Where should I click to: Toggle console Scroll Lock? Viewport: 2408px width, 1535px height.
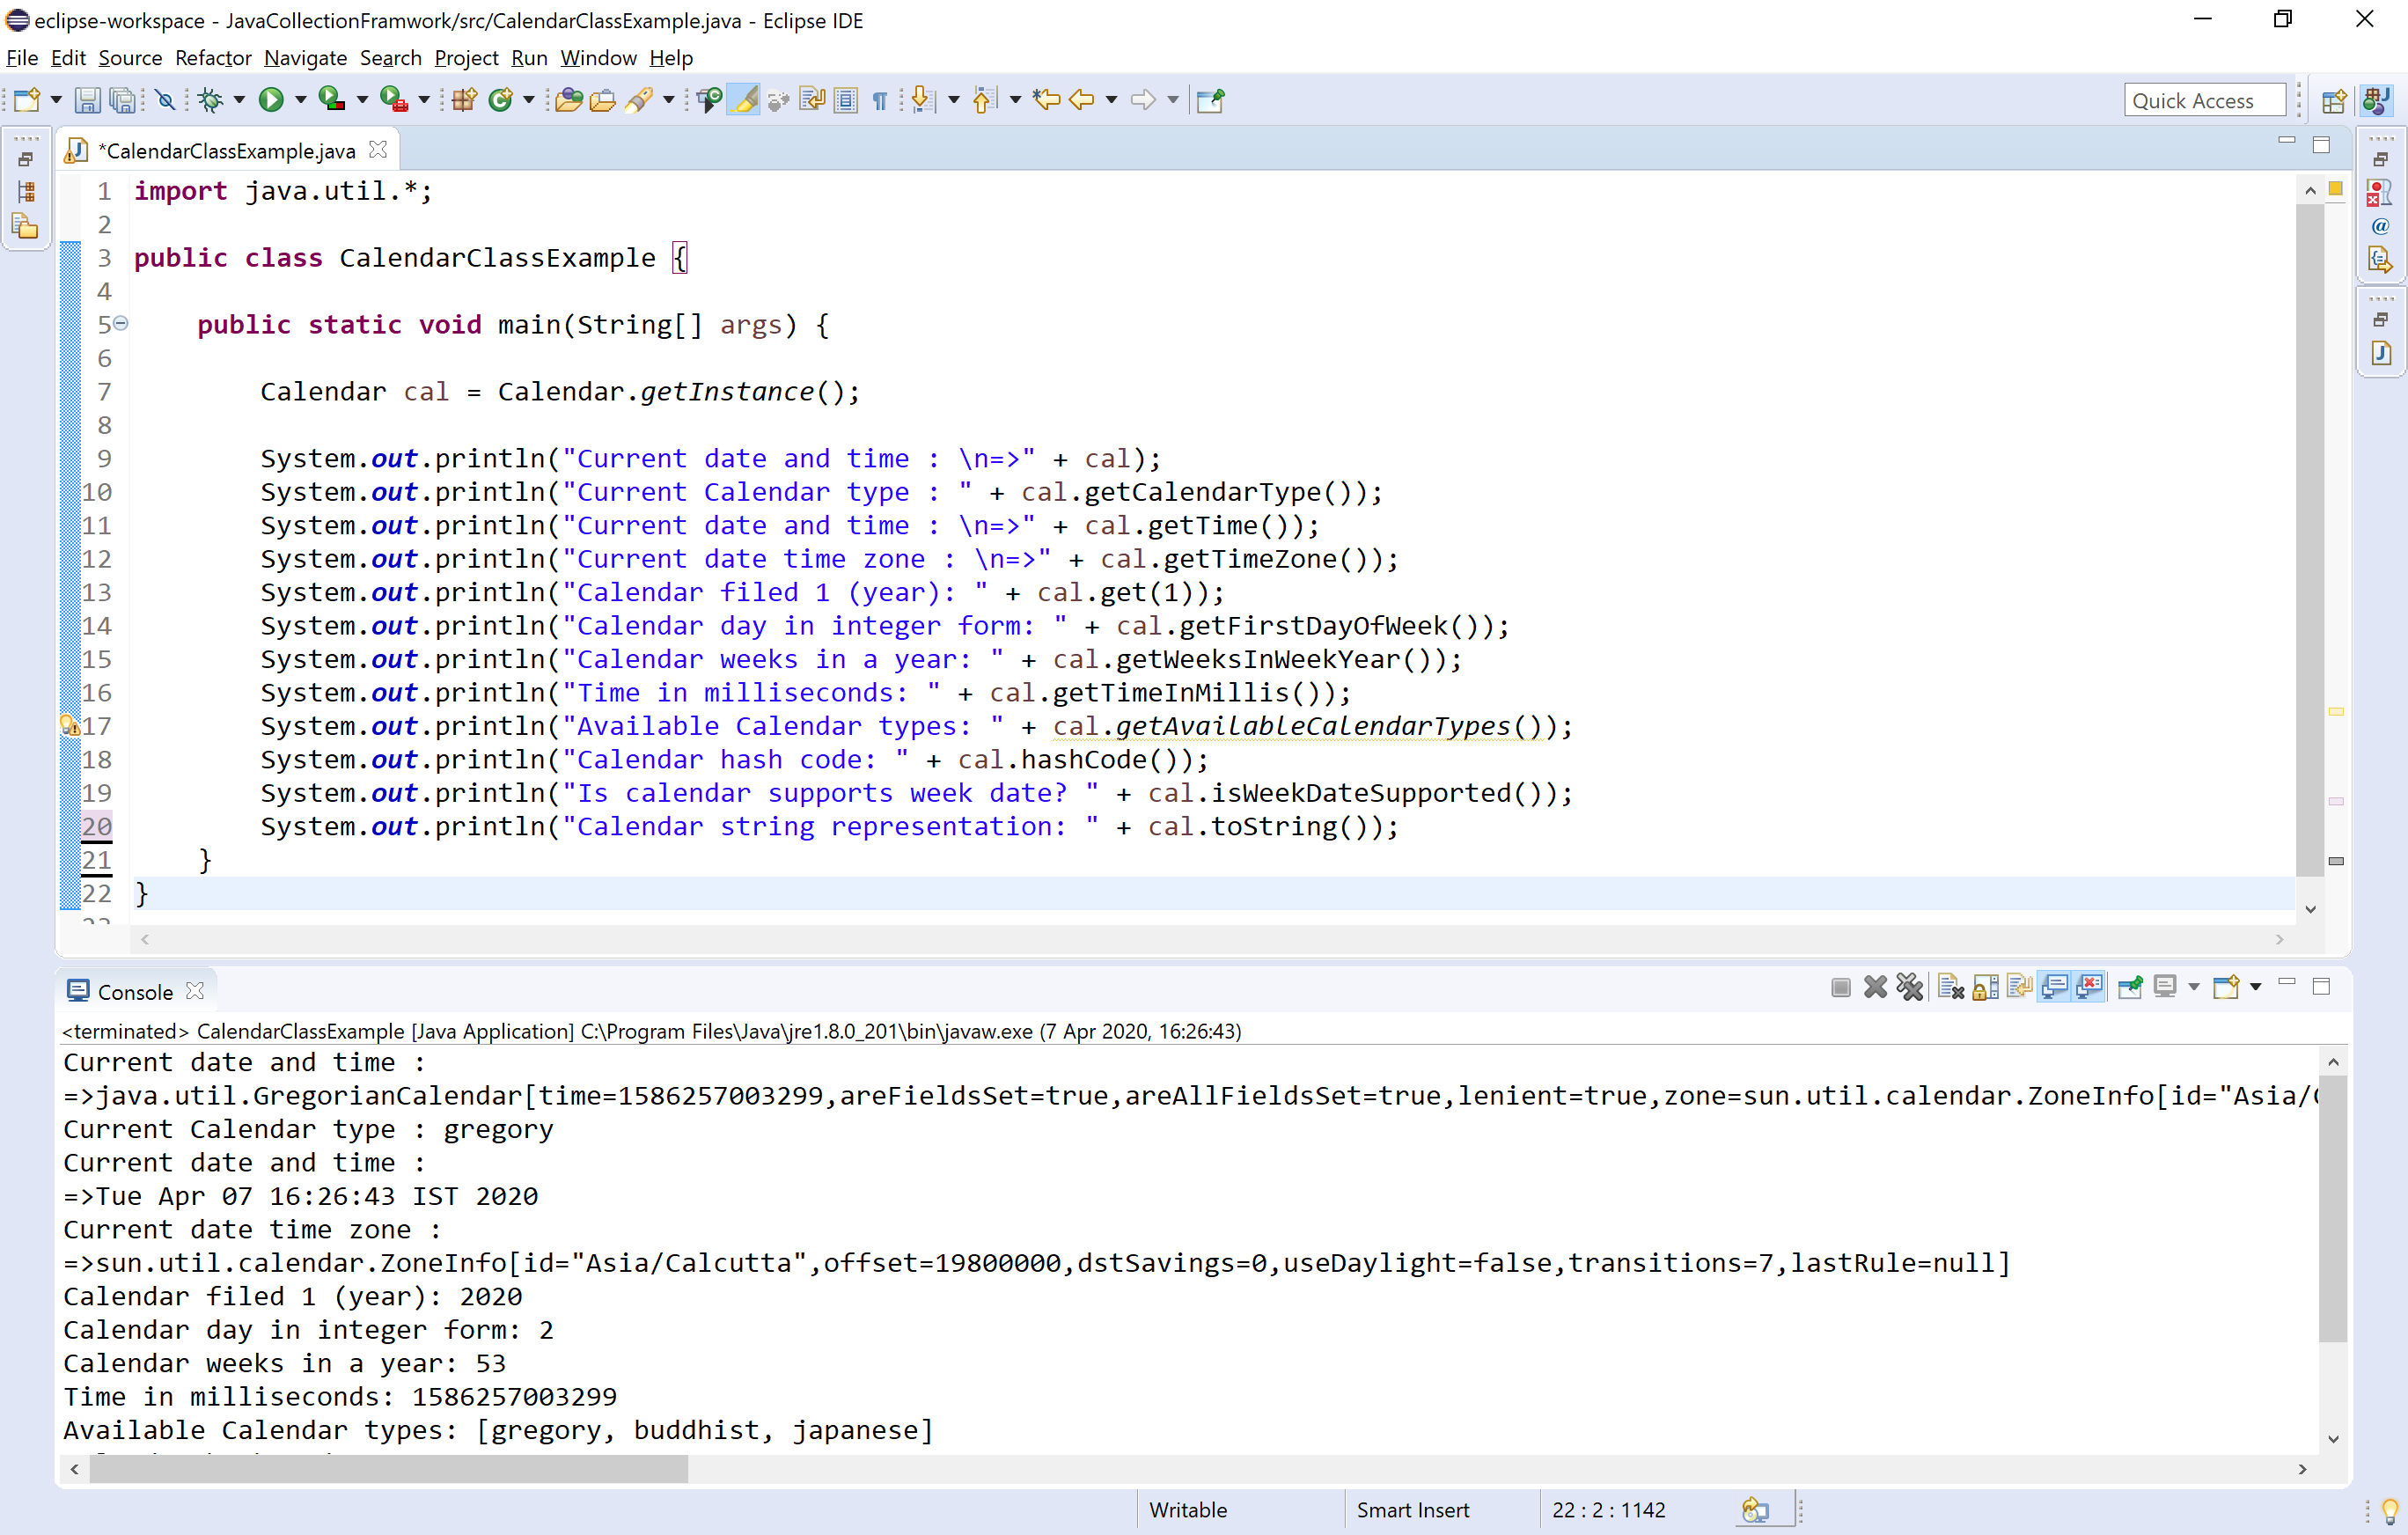(x=1986, y=988)
